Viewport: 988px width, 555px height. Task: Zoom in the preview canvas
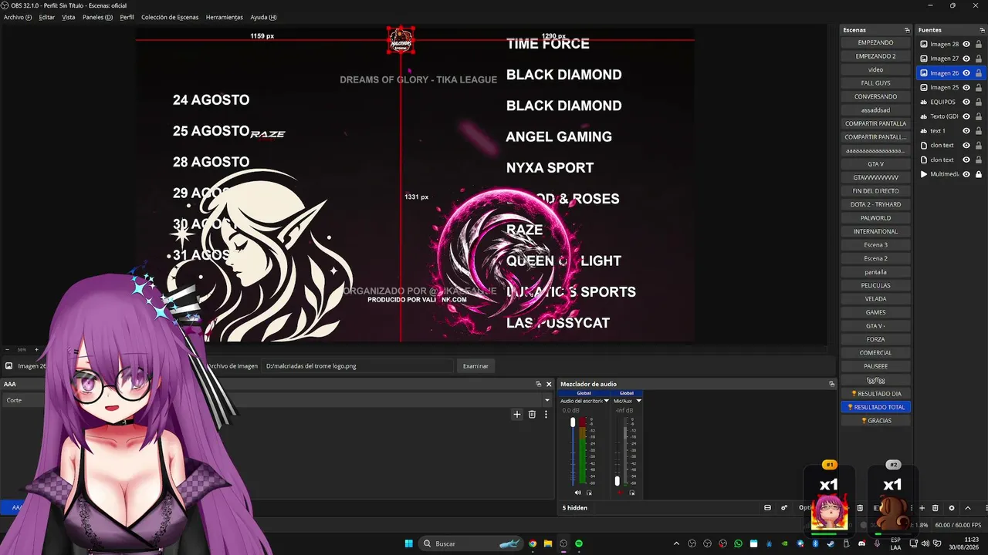point(38,349)
